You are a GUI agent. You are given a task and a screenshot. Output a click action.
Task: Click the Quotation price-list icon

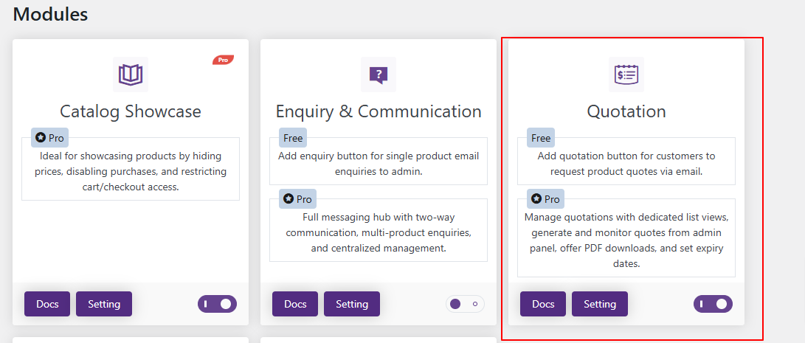click(626, 75)
